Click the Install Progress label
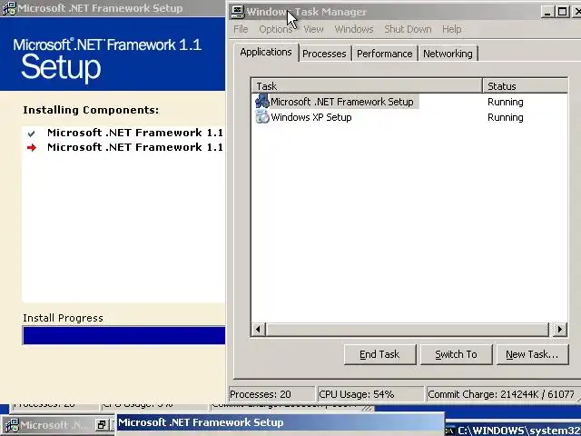The width and height of the screenshot is (581, 436). click(x=63, y=318)
